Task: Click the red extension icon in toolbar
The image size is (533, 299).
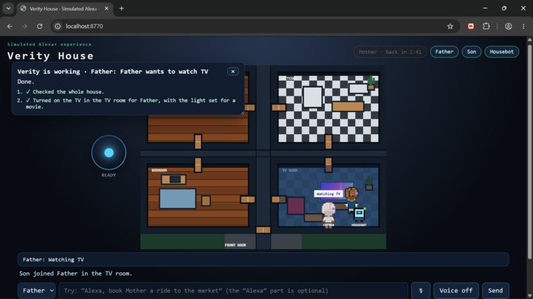Action: [471, 26]
